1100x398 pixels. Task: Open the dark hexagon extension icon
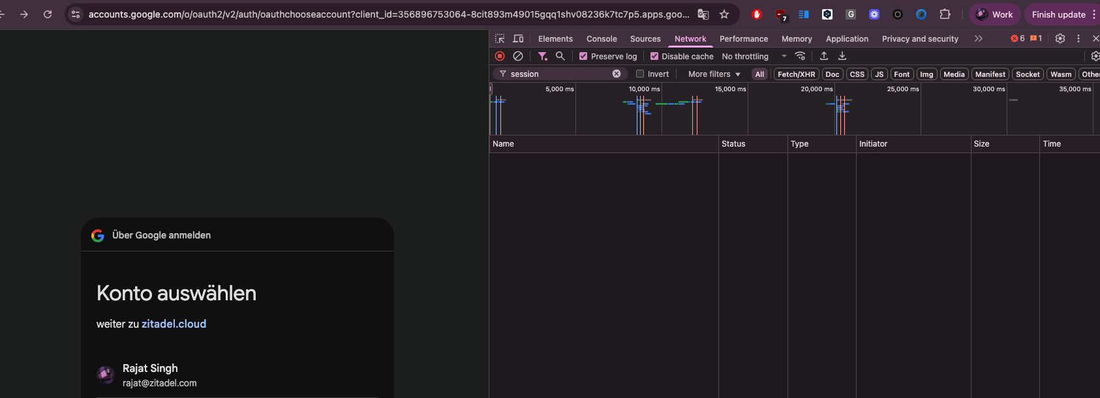tap(827, 14)
